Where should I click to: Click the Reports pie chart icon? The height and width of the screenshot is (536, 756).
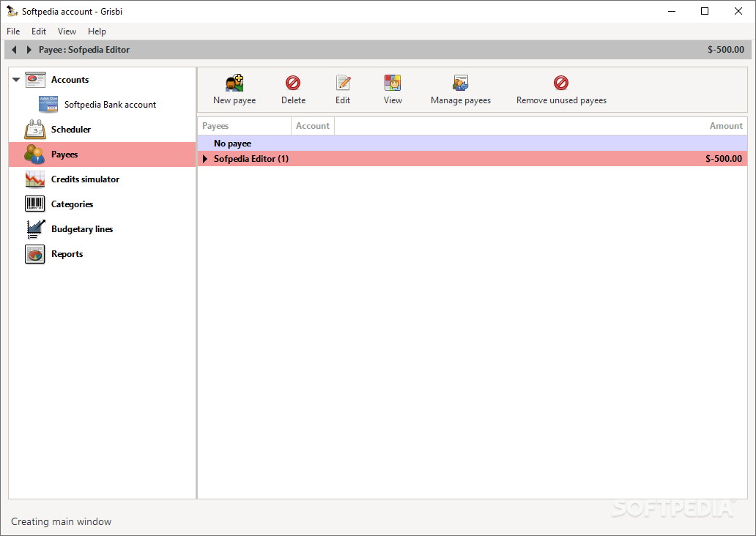34,254
